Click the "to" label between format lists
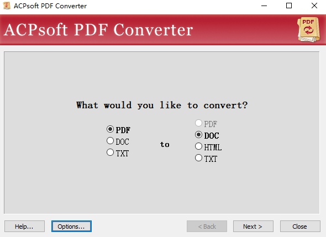326x237 pixels. click(165, 144)
